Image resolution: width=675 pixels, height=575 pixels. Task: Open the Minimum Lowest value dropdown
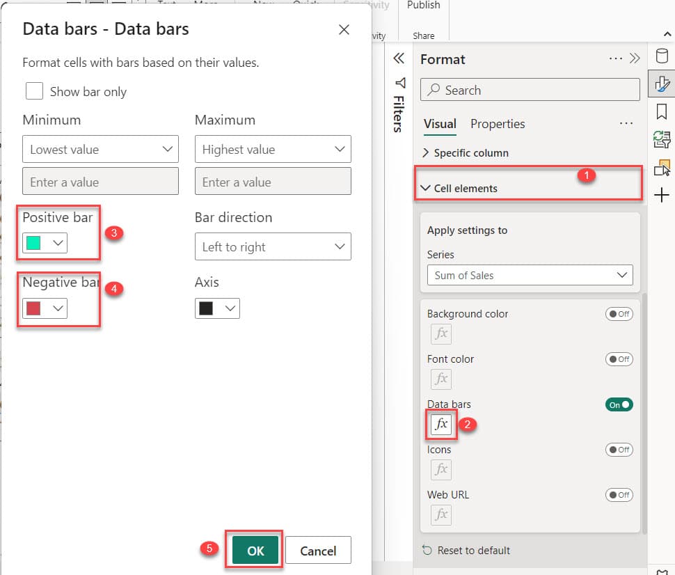100,149
